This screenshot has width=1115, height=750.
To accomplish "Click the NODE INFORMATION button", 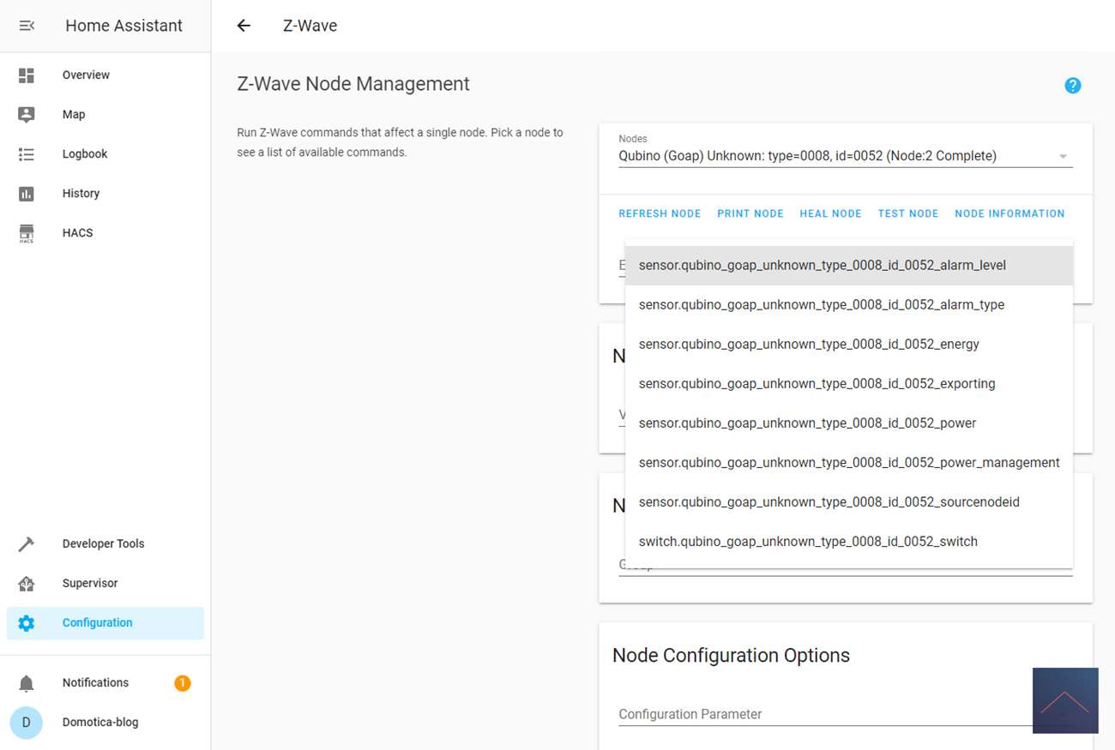I will tap(1009, 214).
